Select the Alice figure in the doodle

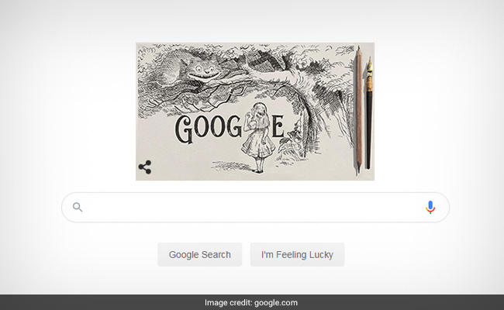point(258,137)
